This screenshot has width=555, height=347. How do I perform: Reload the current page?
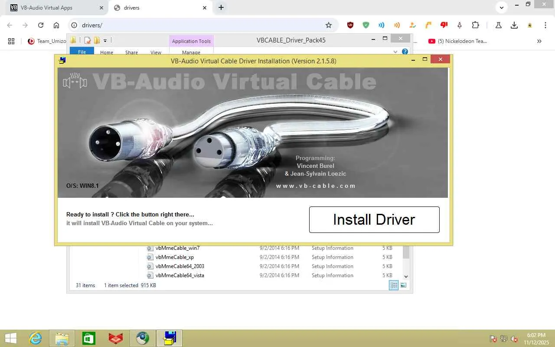(x=41, y=25)
